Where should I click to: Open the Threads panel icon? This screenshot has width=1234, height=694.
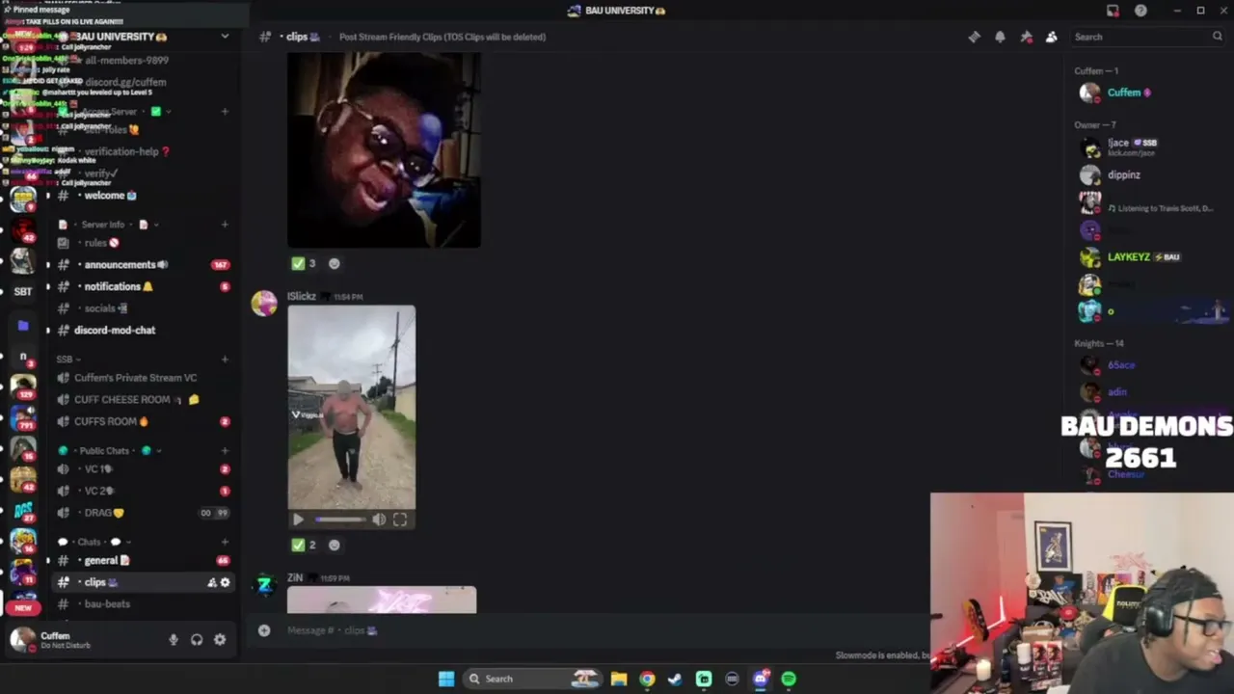tap(974, 37)
